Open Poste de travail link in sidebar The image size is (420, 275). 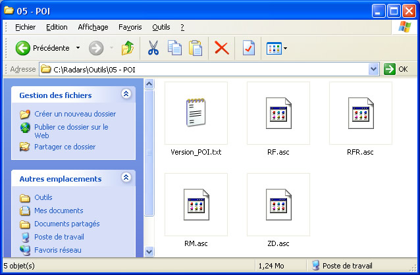click(59, 237)
